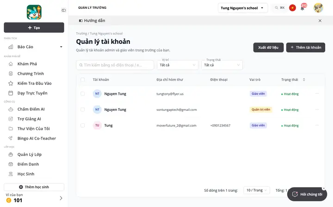The height and width of the screenshot is (207, 333).
Task: Click the Chấm Điểm AI robot icon
Action: pos(11,109)
